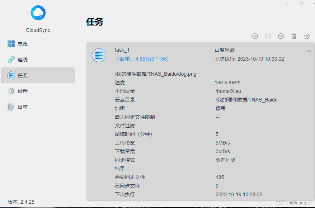This screenshot has height=208, width=315.
Task: Stop the task with the ban icon
Action: (281, 36)
